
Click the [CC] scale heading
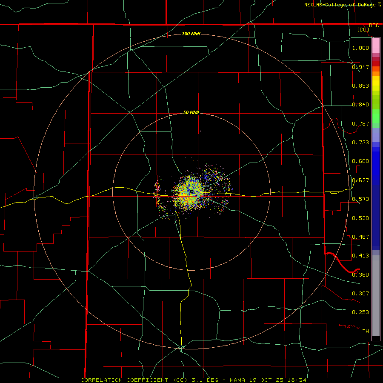point(363,29)
